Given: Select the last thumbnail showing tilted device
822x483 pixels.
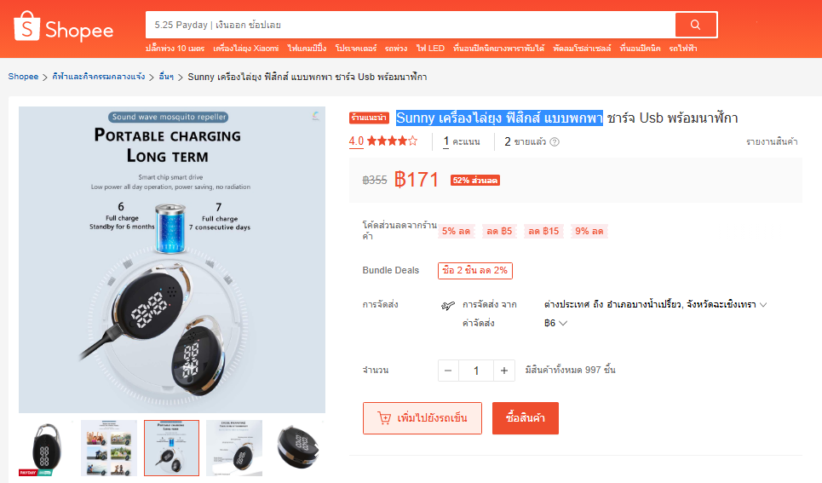Looking at the screenshot, I should pyautogui.click(x=297, y=448).
